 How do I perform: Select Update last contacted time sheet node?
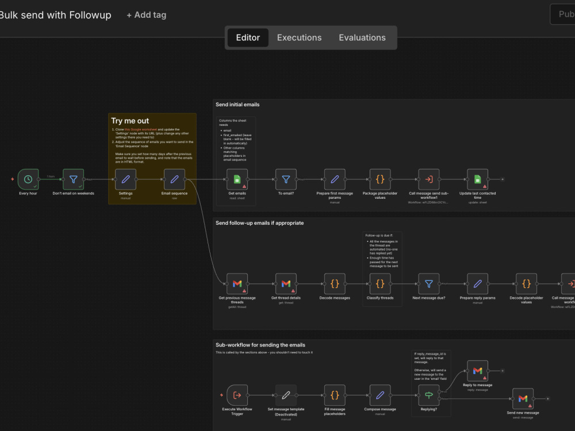click(x=477, y=179)
